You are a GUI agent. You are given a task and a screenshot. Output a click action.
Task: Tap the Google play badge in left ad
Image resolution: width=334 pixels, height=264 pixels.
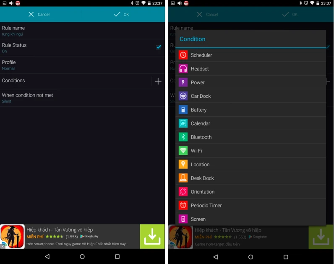[x=89, y=236]
